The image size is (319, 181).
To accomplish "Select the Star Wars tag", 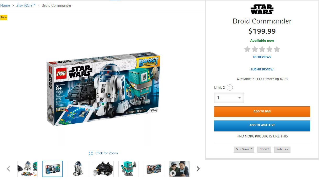I will click(x=244, y=149).
